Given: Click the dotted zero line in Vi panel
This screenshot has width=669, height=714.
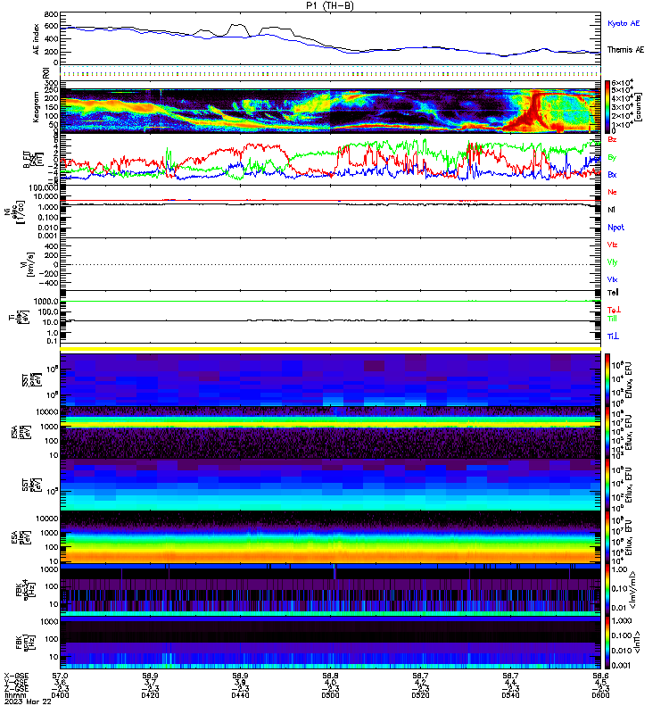Looking at the screenshot, I should tap(330, 264).
